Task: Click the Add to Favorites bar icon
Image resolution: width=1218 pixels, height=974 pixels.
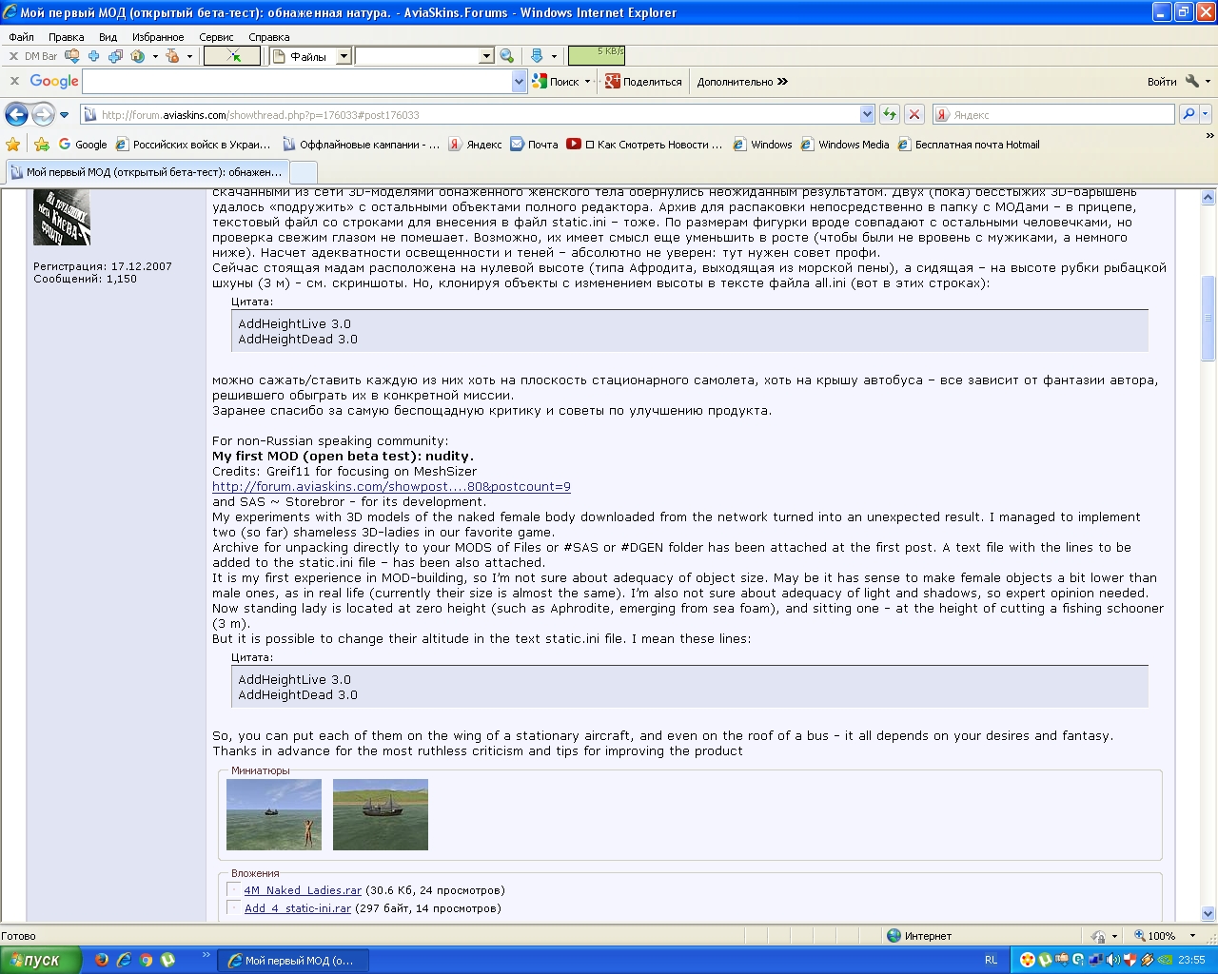Action: [x=41, y=145]
